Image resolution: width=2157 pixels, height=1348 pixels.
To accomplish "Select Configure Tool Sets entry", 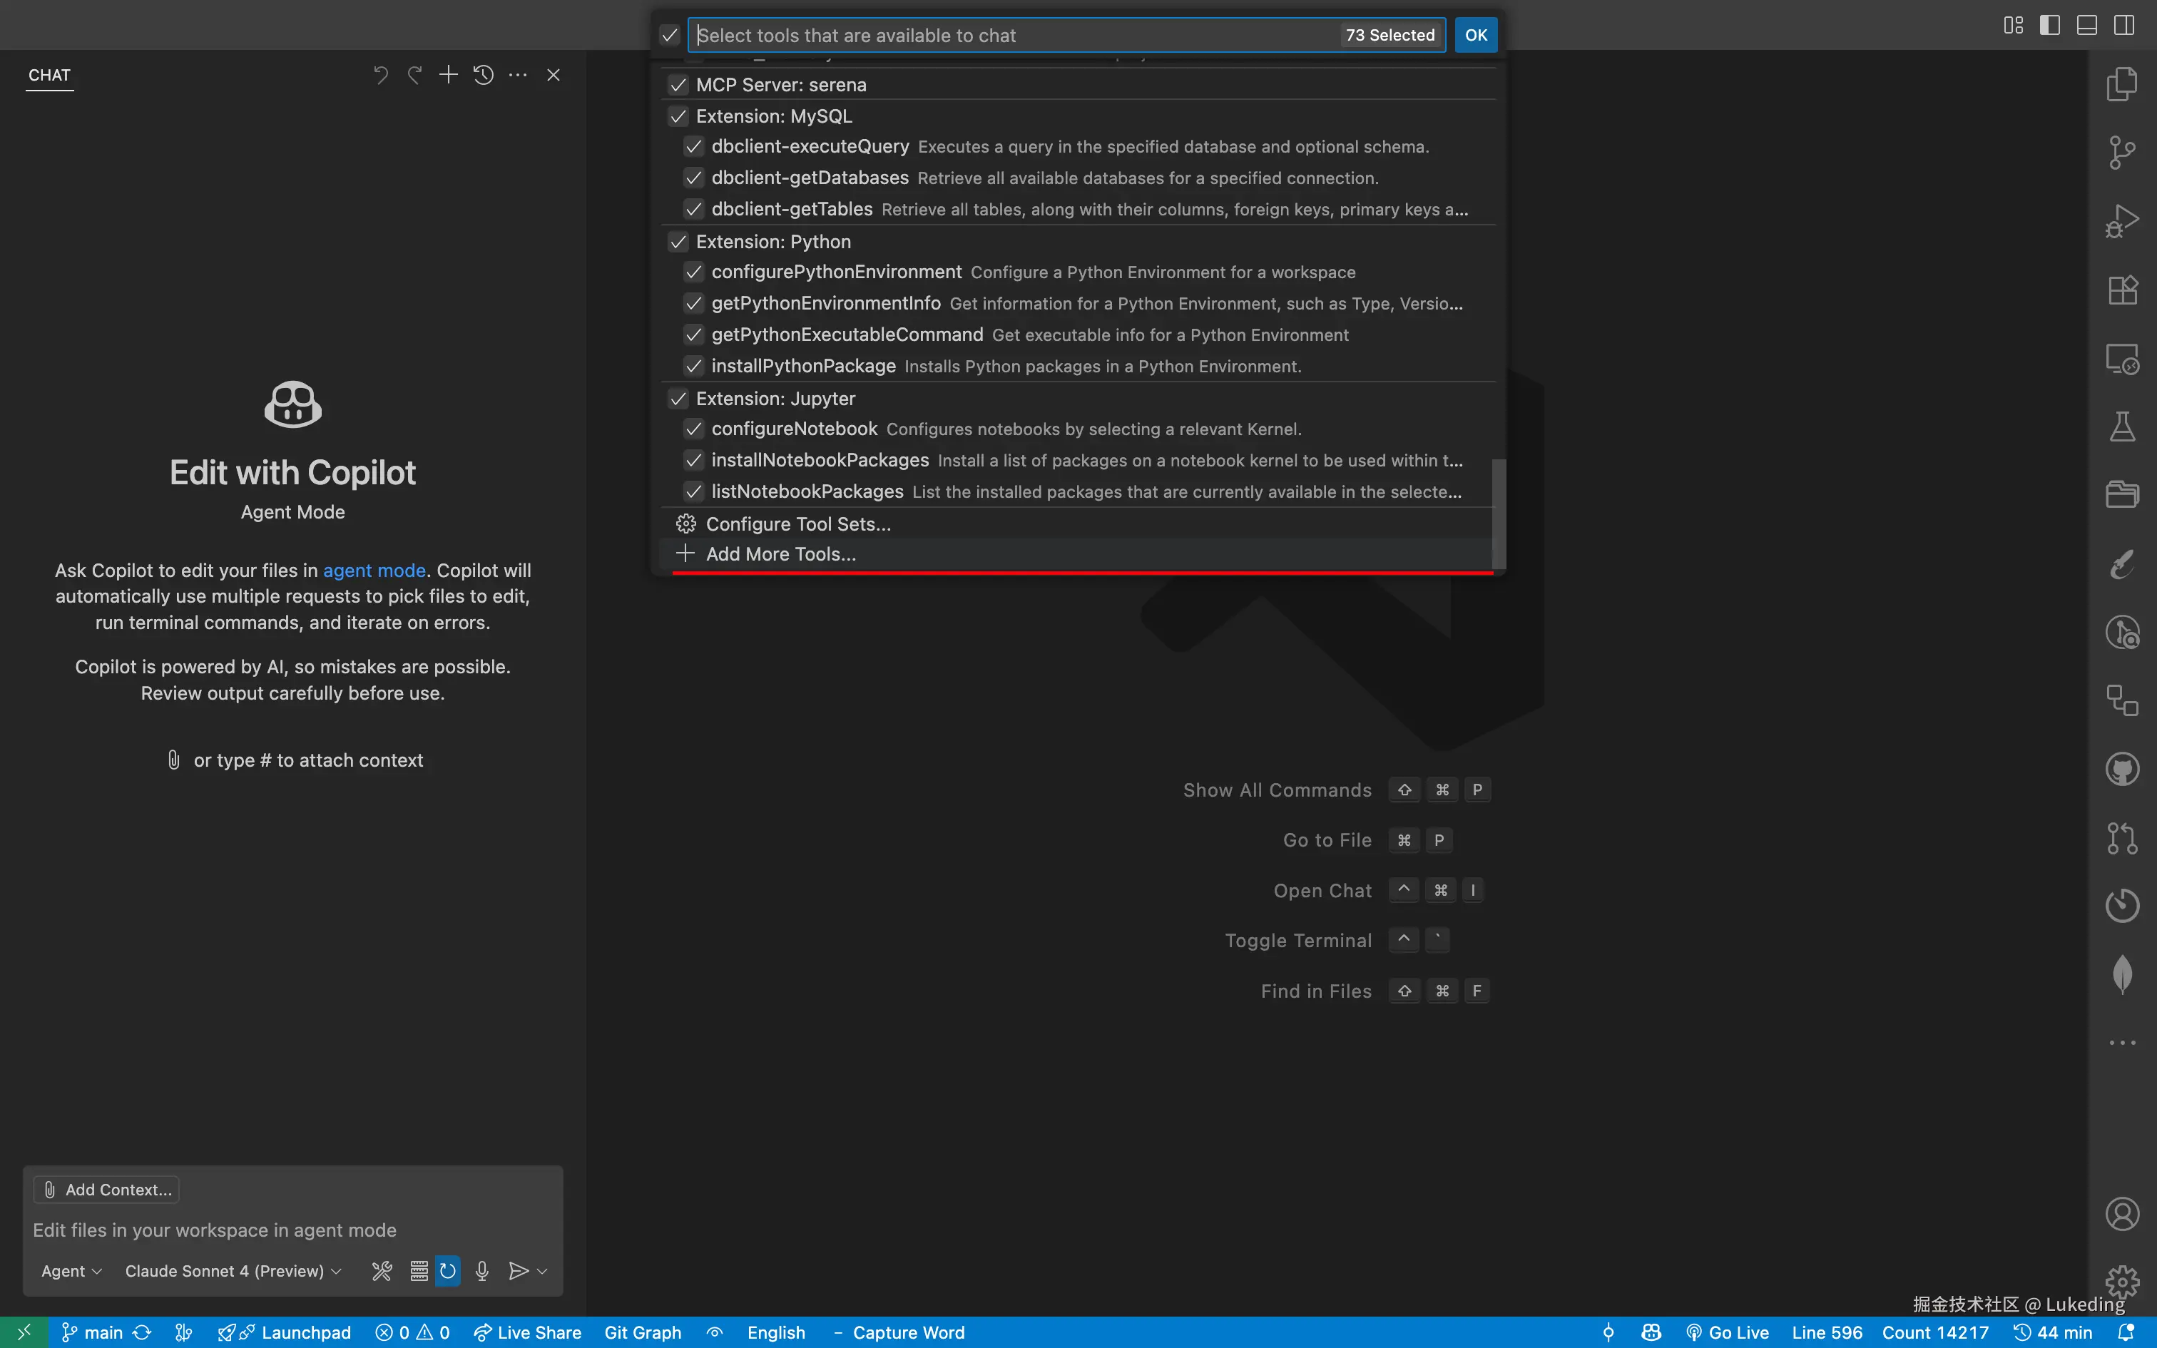I will click(797, 524).
